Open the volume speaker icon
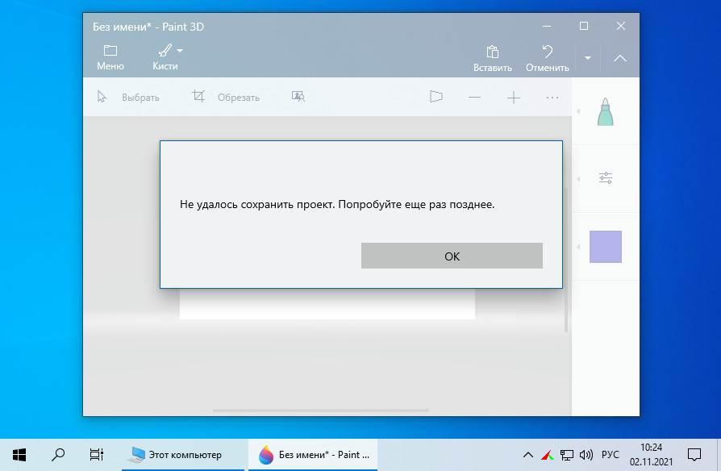Screen dimensions: 721x471 (586, 455)
